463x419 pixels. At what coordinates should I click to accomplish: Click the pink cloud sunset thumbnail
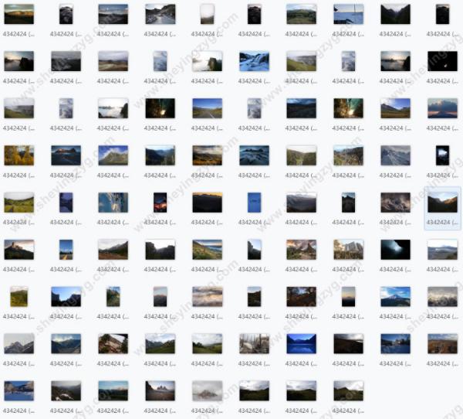442,108
